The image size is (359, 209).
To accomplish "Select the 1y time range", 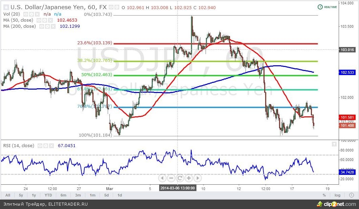I will point(34,195).
